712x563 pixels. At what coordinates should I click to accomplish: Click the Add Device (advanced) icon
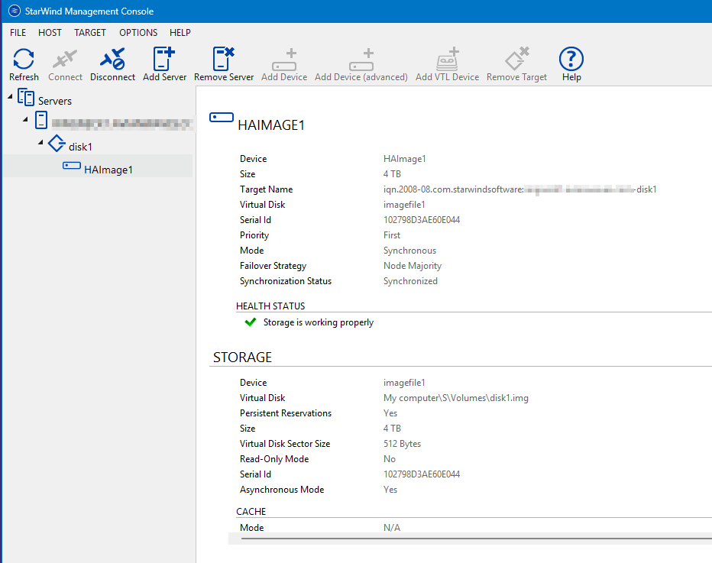pos(361,60)
